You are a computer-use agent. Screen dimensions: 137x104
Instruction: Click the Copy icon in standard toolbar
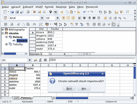point(67,12)
